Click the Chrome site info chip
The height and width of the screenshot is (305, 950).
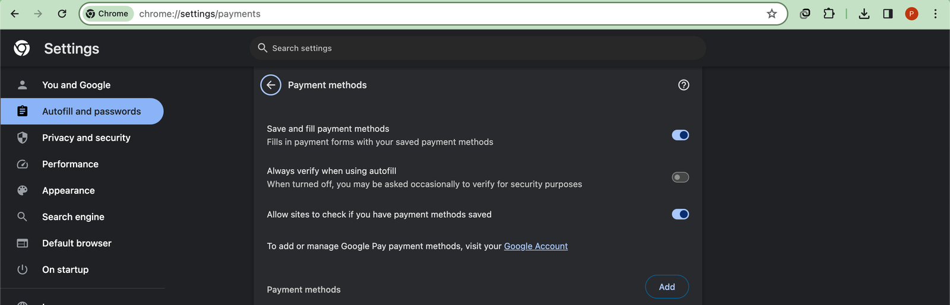tap(107, 14)
